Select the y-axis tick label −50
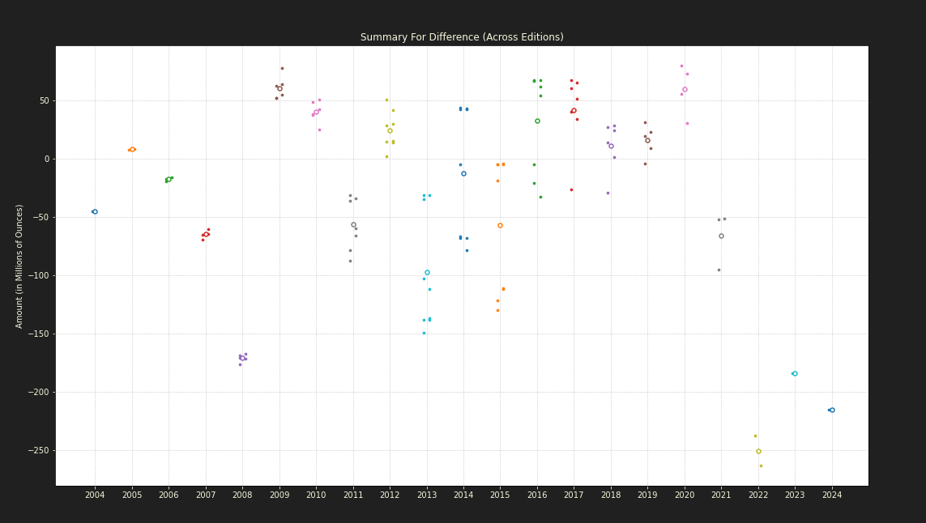The width and height of the screenshot is (926, 523). (x=41, y=217)
